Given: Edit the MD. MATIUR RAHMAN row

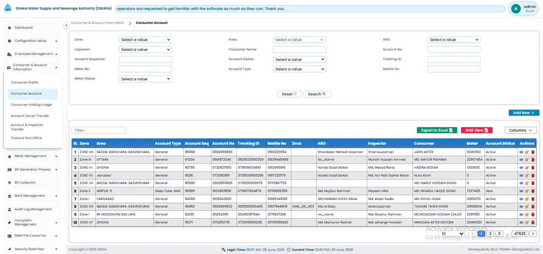Looking at the screenshot, I should [527, 160].
